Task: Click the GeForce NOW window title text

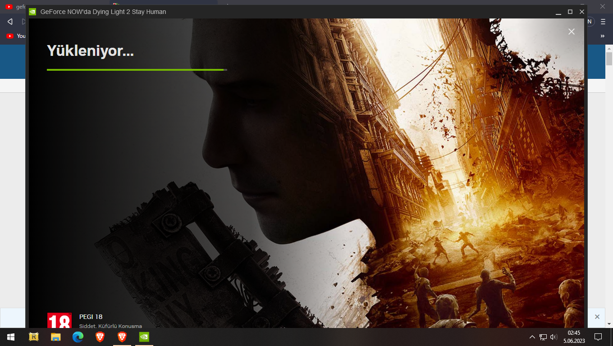Action: pos(103,12)
